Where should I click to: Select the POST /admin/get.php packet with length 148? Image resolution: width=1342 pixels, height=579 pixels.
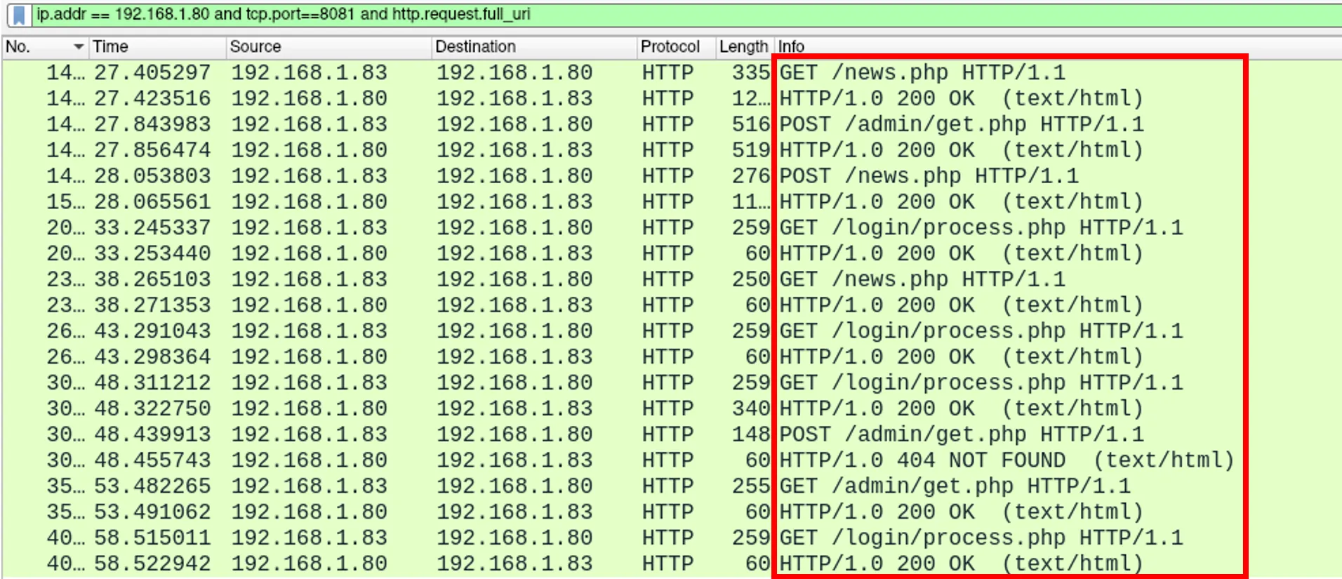(x=671, y=434)
